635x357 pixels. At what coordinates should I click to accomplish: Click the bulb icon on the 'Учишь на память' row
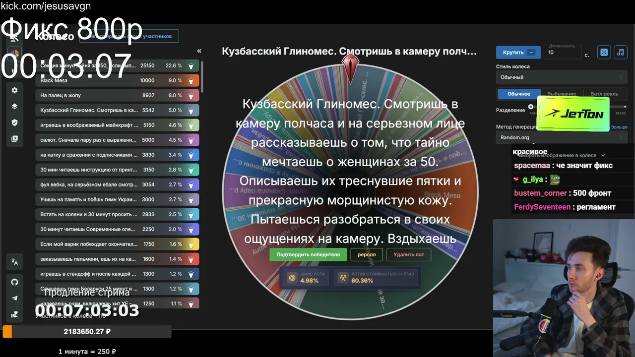[x=191, y=199]
